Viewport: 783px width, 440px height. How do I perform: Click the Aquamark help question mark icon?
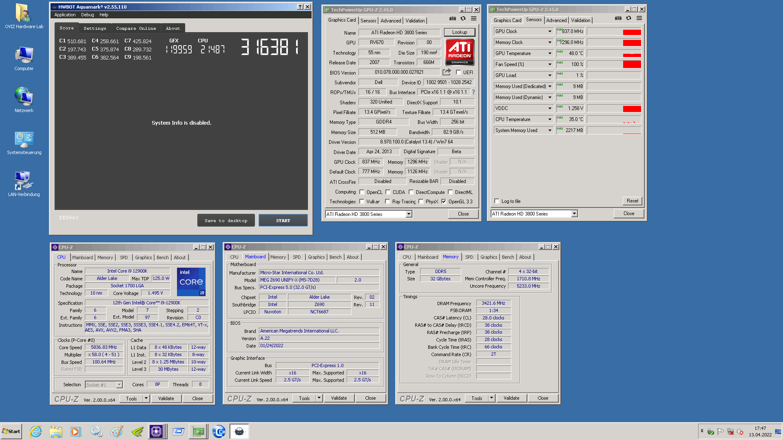point(300,7)
